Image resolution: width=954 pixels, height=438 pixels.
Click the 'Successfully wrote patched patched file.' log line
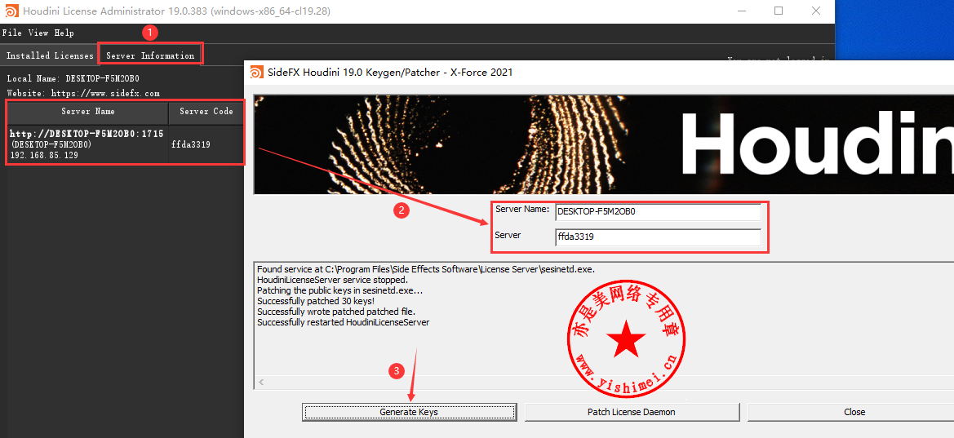point(336,312)
